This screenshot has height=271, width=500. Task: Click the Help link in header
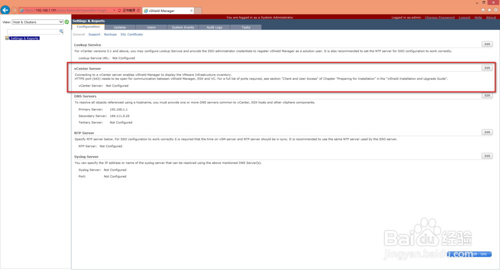click(x=478, y=17)
